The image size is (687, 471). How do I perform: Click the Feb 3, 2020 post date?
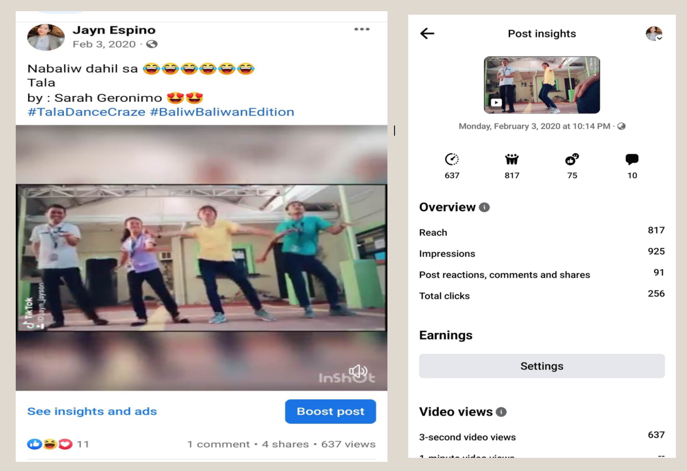(x=104, y=44)
